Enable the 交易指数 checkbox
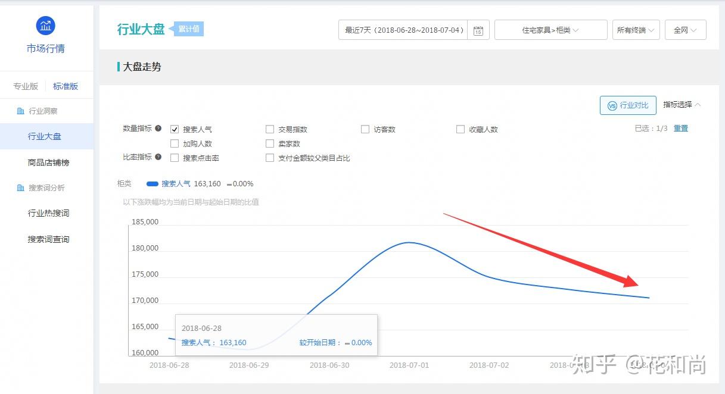The image size is (725, 394). (x=270, y=129)
